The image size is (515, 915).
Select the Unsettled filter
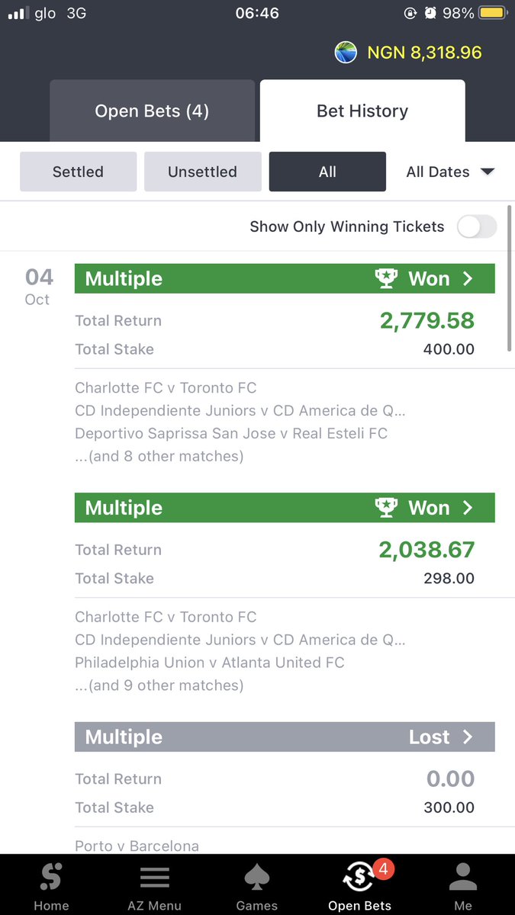tap(202, 172)
